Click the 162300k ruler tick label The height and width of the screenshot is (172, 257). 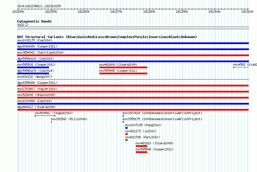point(215,12)
